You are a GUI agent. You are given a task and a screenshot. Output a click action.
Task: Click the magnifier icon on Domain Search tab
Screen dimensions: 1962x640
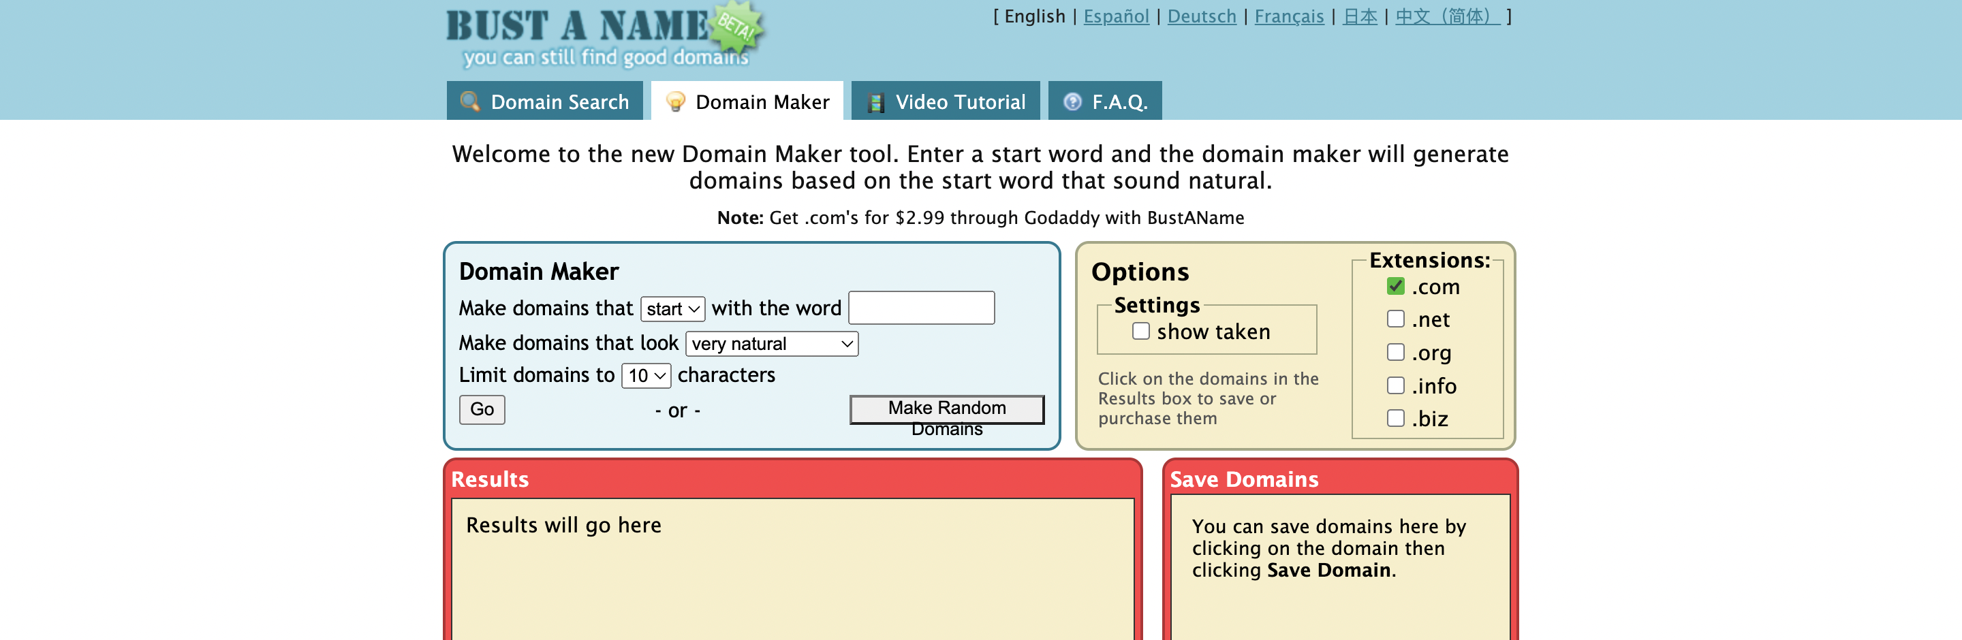pyautogui.click(x=470, y=101)
